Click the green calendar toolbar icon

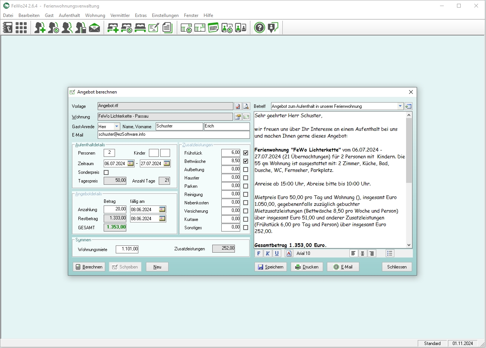coord(213,28)
